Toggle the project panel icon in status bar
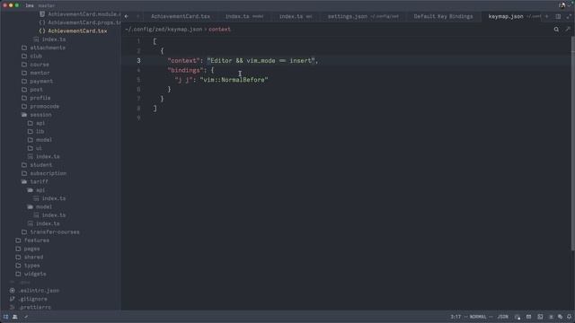 pos(6,317)
